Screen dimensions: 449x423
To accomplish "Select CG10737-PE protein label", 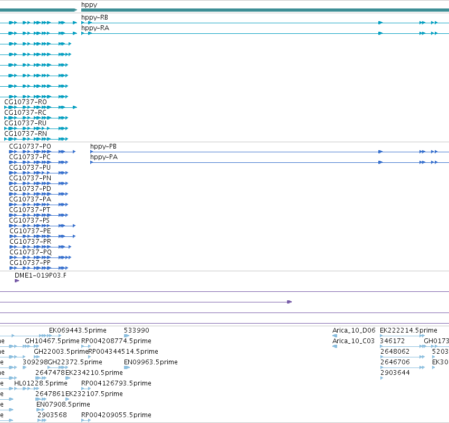I will coord(30,231).
